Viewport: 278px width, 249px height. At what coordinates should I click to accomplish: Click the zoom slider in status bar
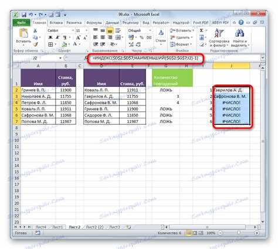click(x=239, y=233)
